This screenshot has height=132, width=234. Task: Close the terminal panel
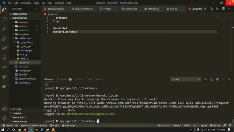229,79
